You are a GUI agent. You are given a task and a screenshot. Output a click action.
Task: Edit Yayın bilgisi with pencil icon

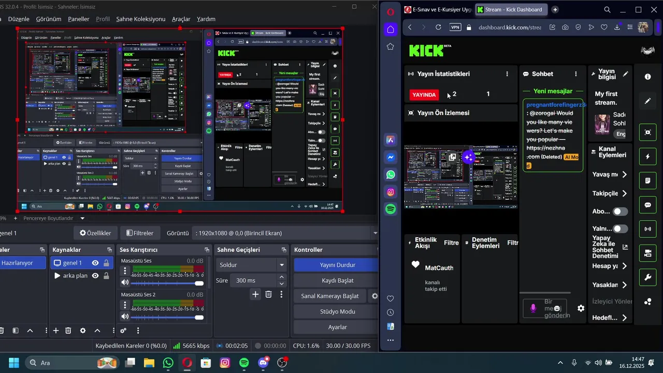(x=626, y=74)
